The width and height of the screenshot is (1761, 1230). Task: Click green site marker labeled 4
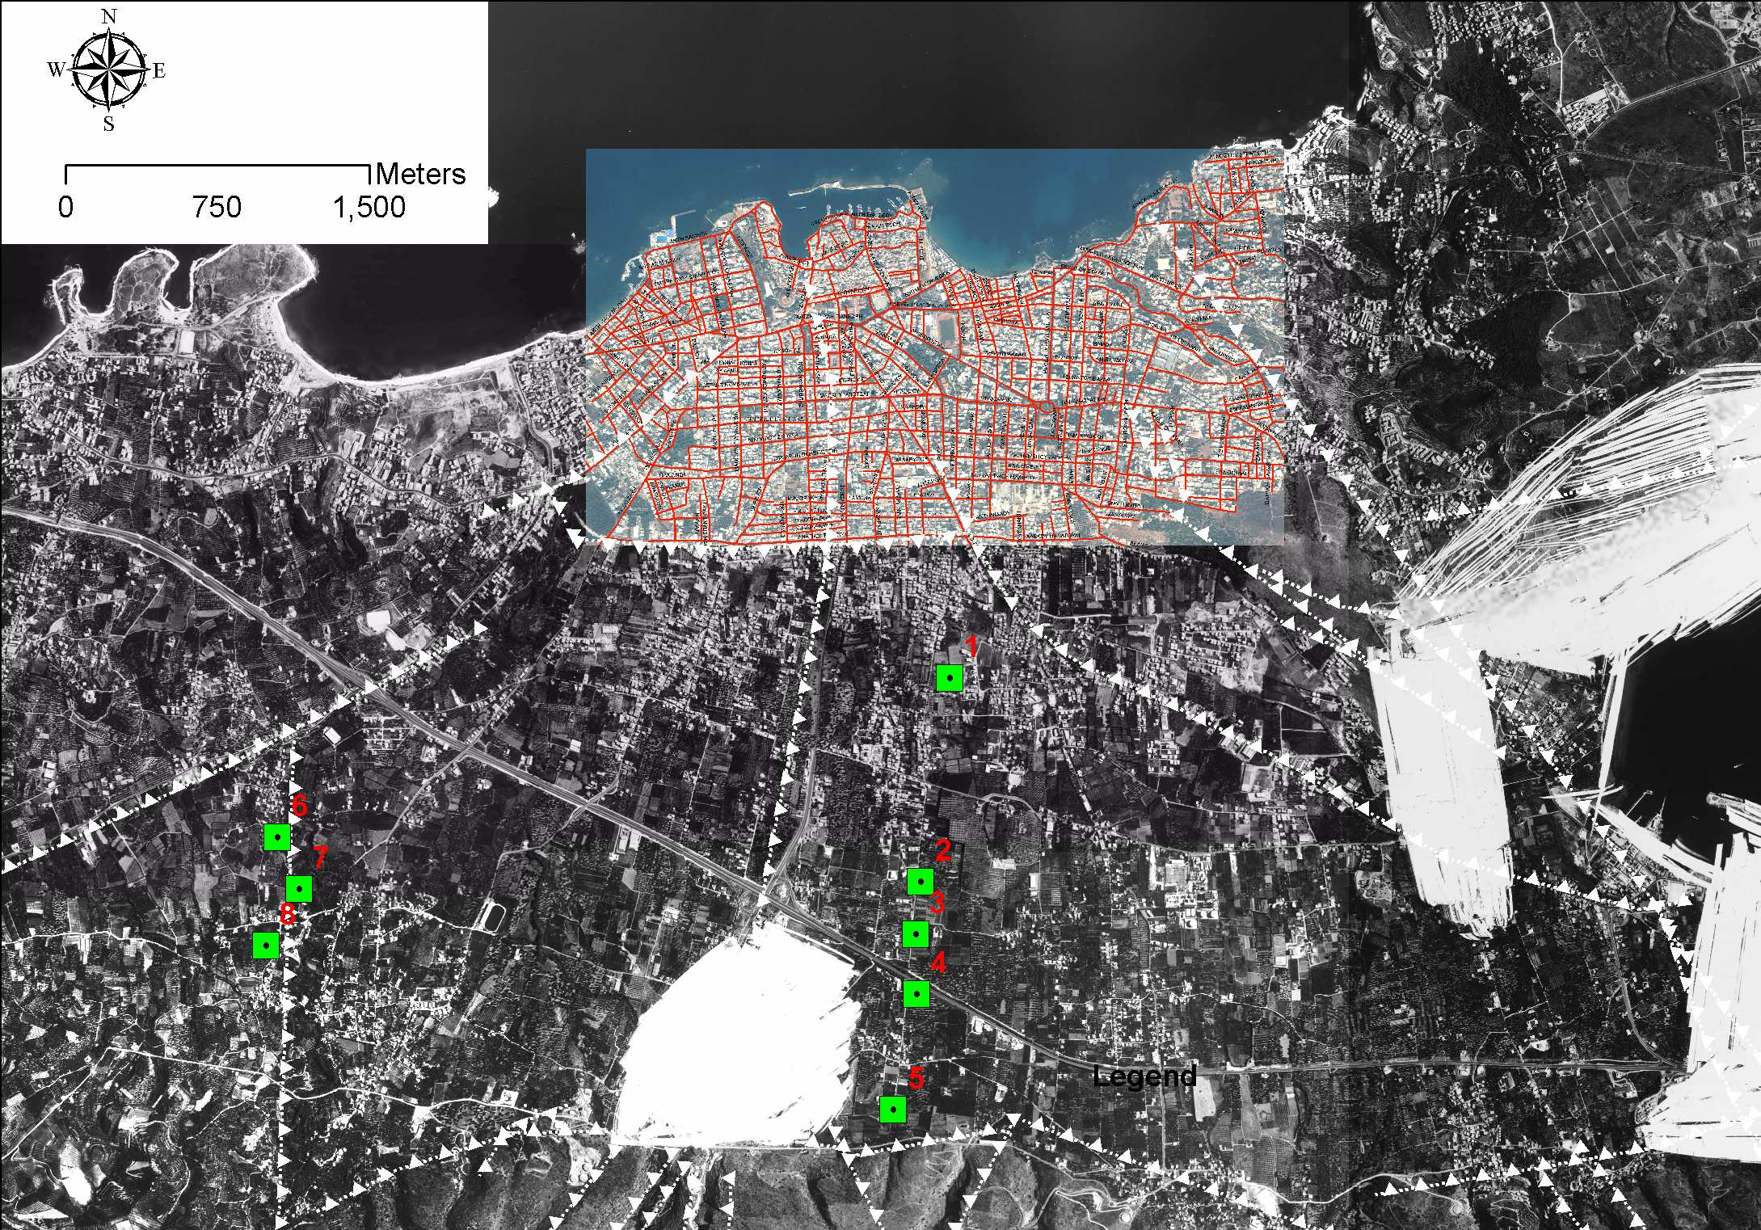point(916,994)
